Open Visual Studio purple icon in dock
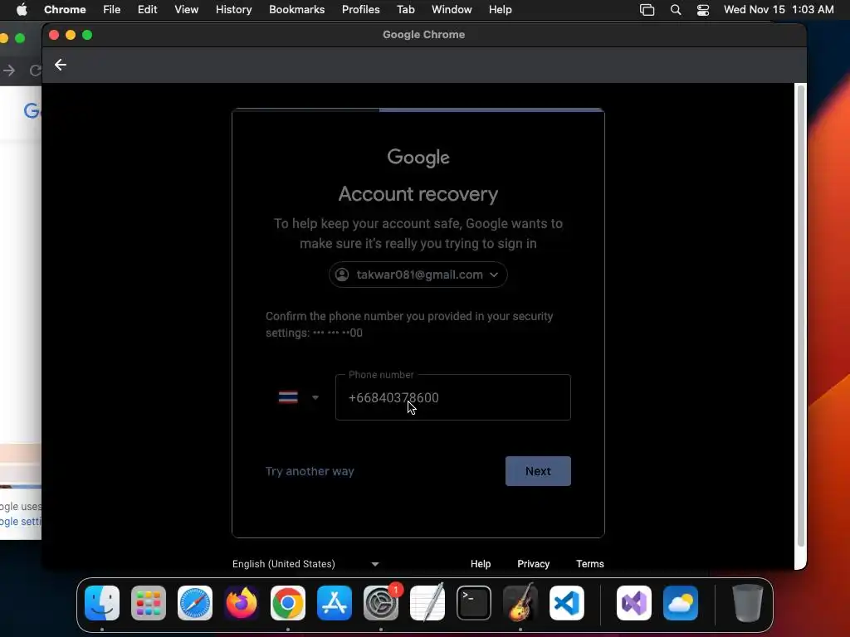Screen dimensions: 850x637 coord(634,603)
